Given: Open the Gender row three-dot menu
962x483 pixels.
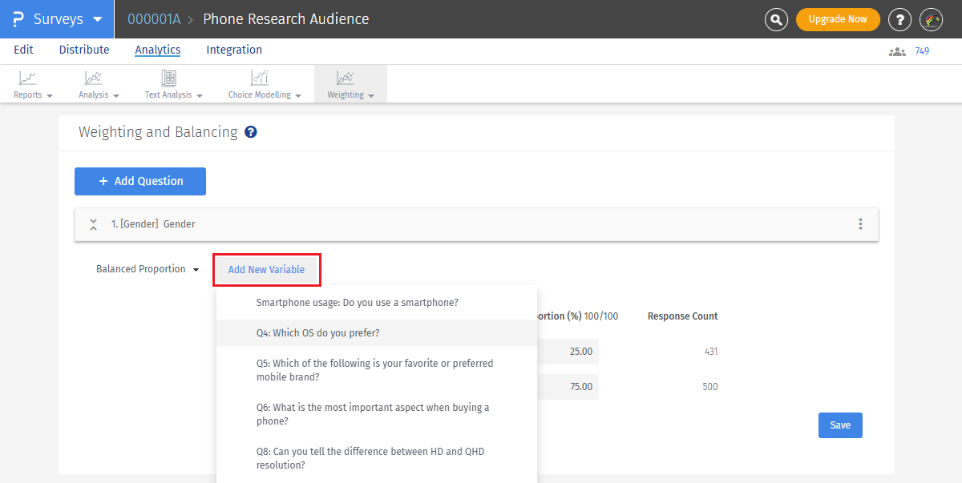Looking at the screenshot, I should pyautogui.click(x=860, y=224).
